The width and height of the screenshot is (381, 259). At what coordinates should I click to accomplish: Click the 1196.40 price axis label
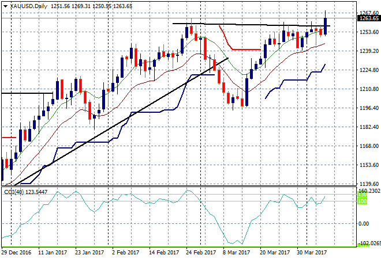369,108
